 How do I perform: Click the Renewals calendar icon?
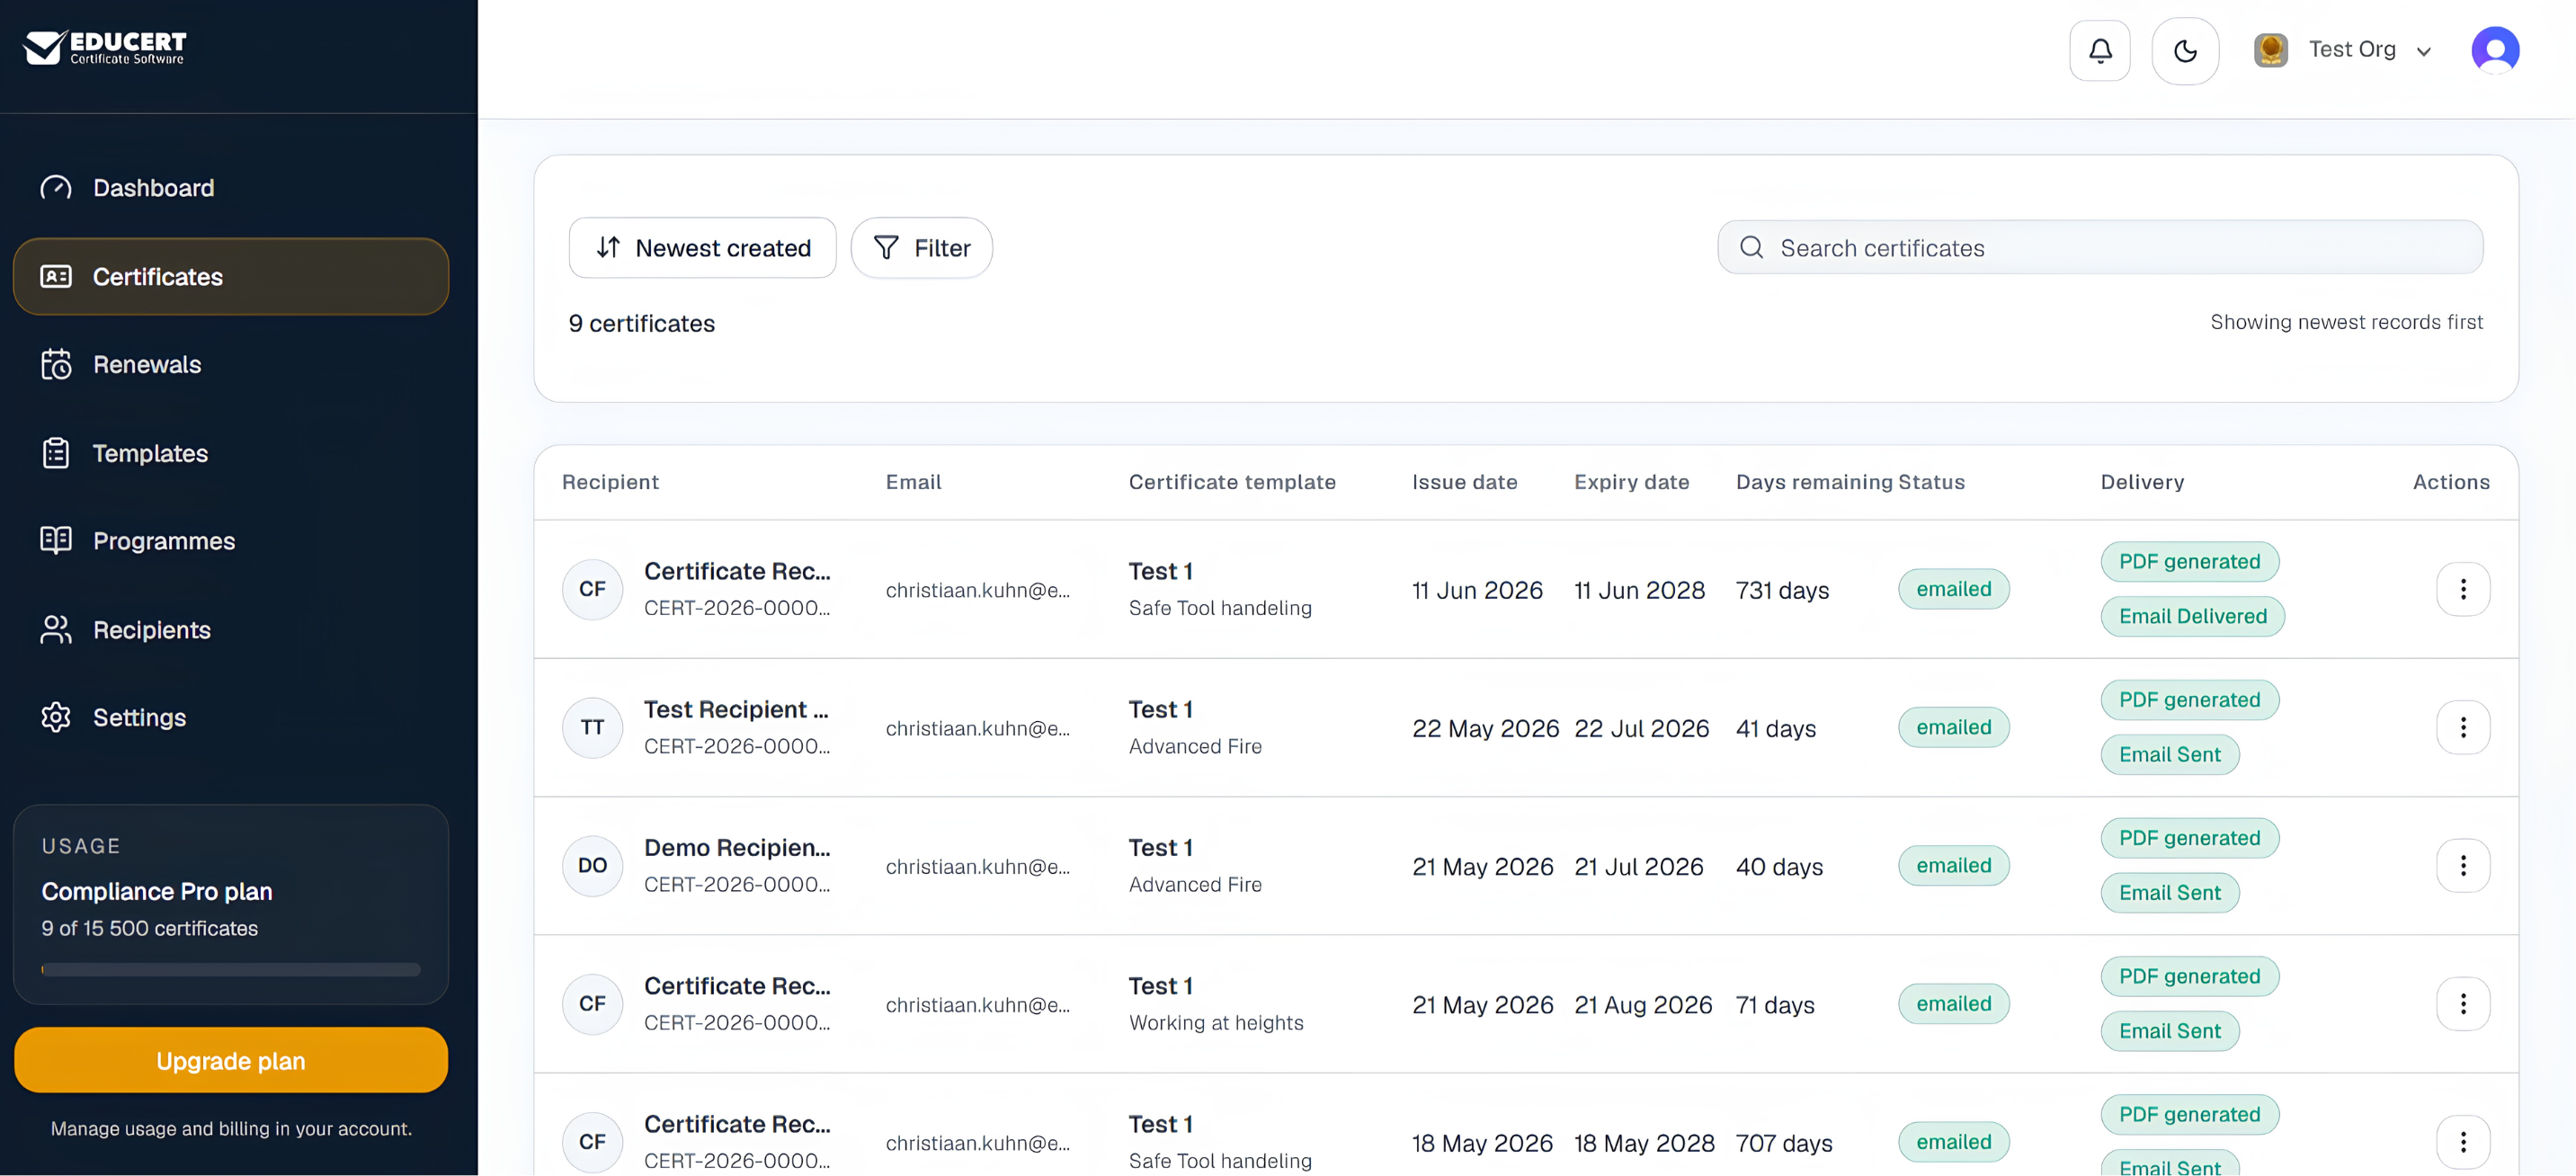tap(56, 364)
